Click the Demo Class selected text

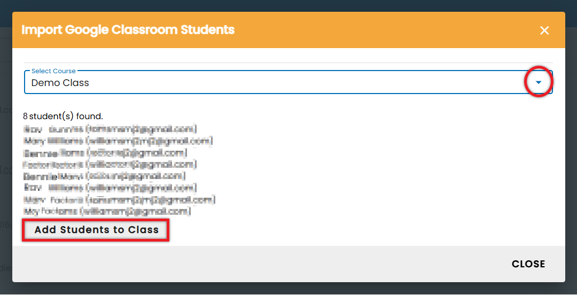pyautogui.click(x=60, y=83)
